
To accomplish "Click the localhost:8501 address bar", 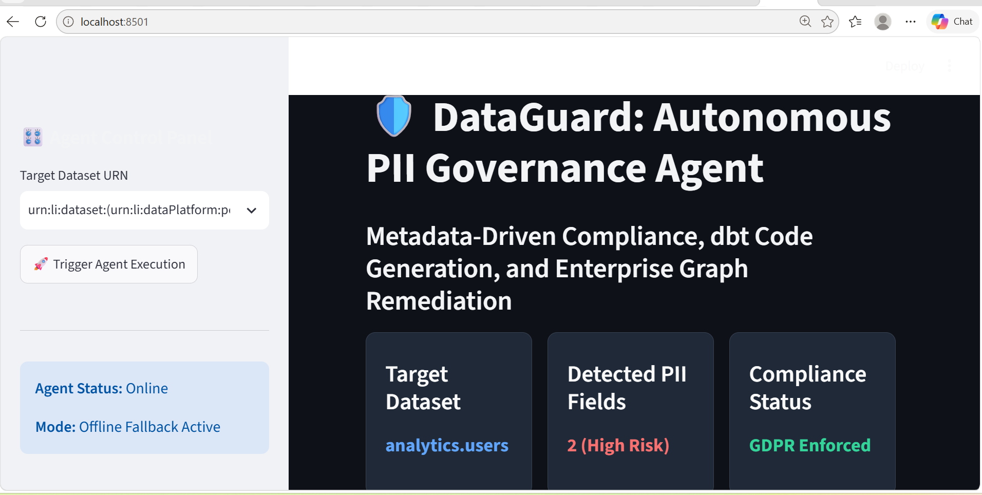I will click(431, 22).
